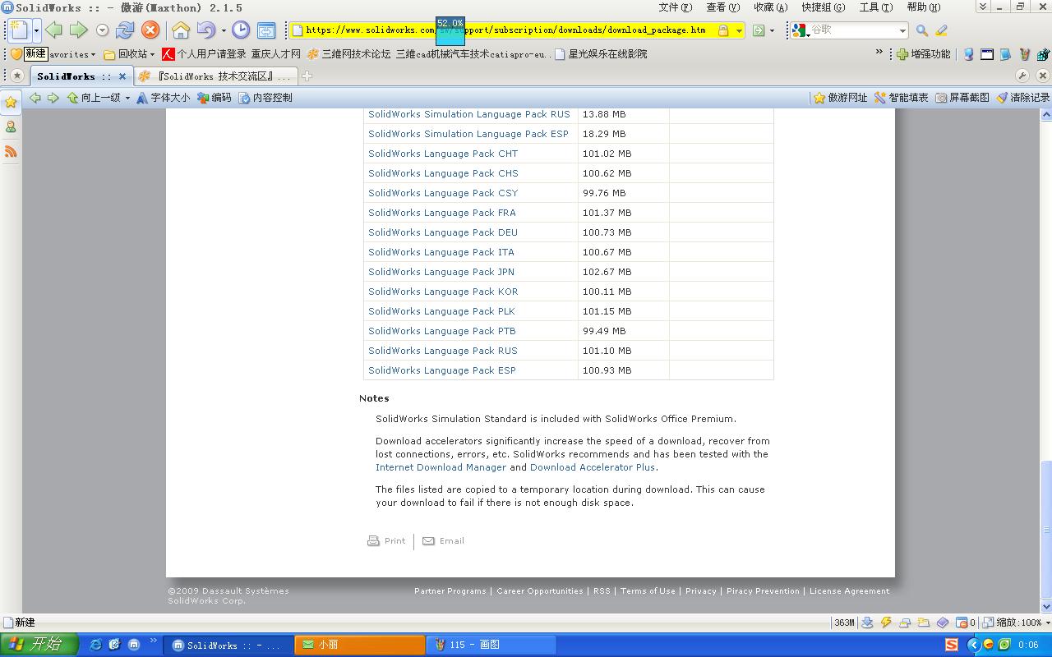Screen dimensions: 1052x657
Task: Expand the address bar URL dropdown
Action: 739,30
